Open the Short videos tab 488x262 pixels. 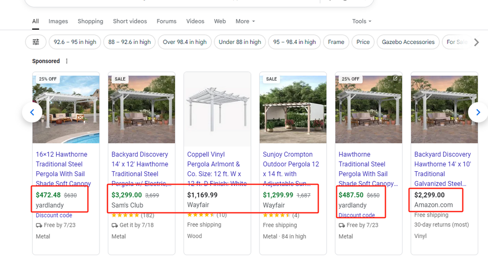click(x=130, y=21)
